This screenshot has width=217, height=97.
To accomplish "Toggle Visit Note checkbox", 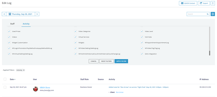I will [142, 37].
